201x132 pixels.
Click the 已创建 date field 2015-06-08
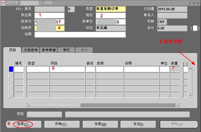(x=172, y=9)
